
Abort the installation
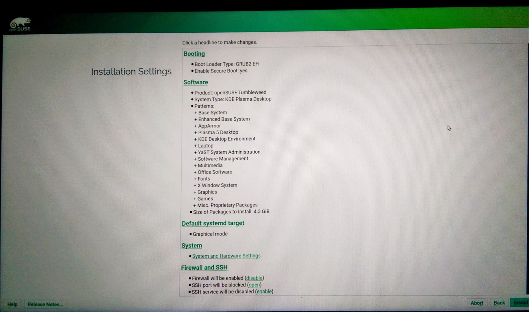[x=477, y=303]
